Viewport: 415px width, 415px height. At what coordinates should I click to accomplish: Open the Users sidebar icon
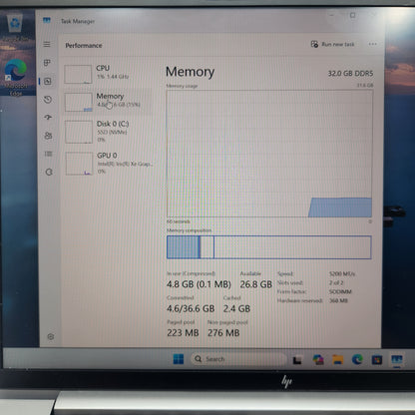48,136
